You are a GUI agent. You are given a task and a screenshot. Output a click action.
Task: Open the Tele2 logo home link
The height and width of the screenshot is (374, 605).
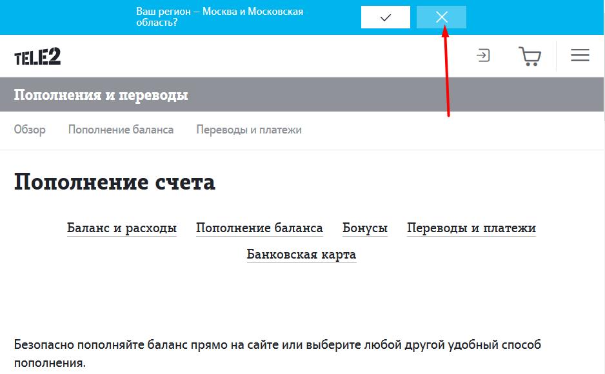37,56
